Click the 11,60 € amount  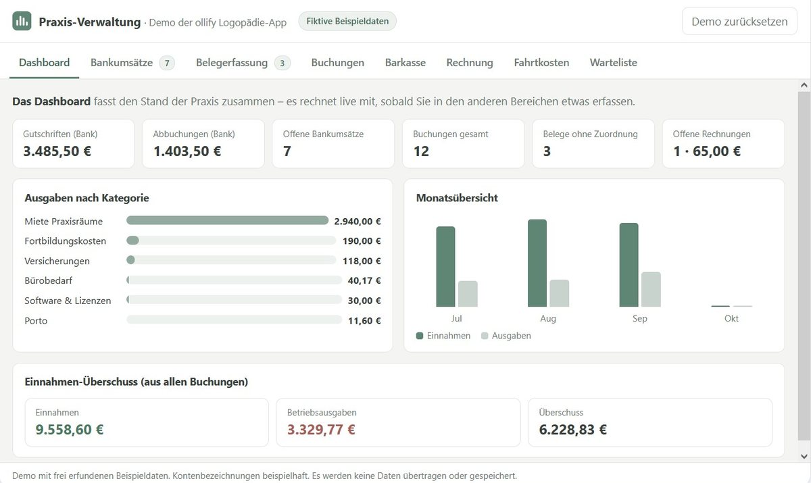coord(364,321)
